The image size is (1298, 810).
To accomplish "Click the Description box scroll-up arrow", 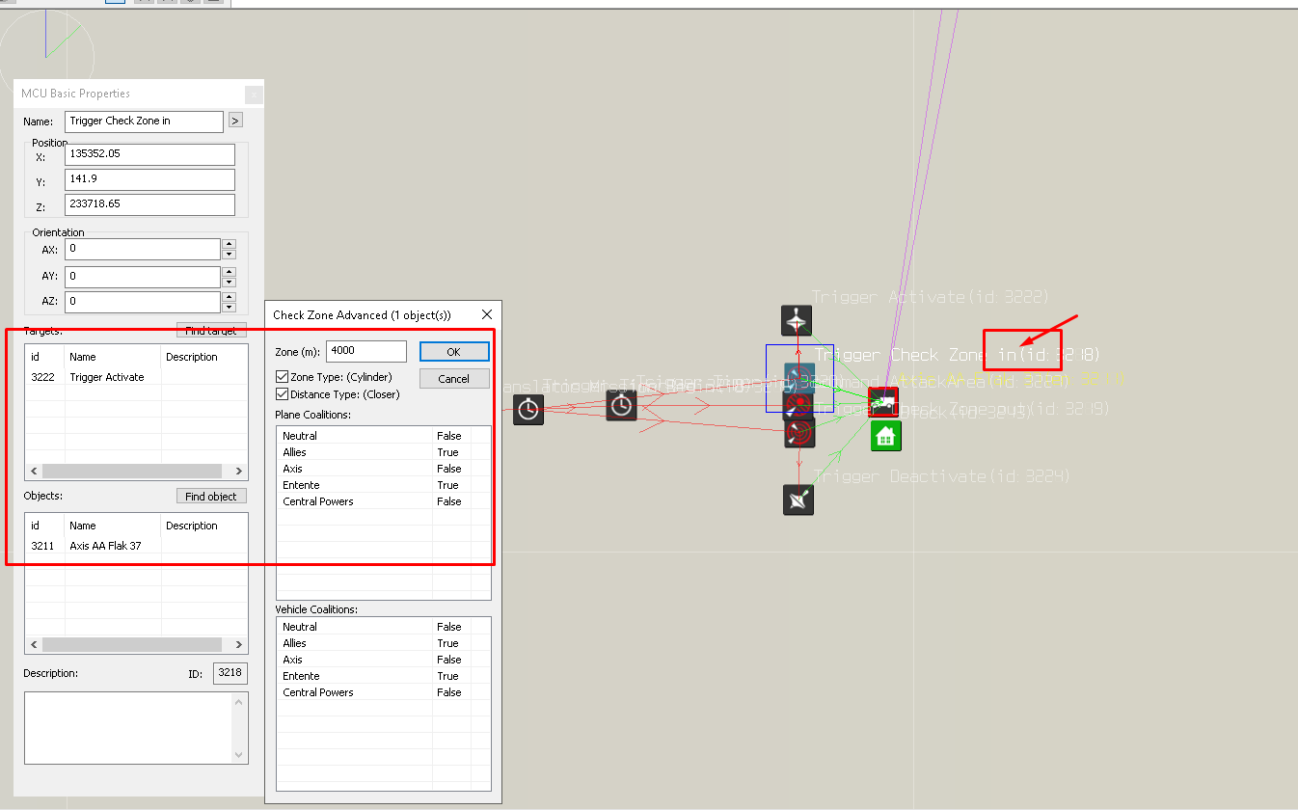I will [x=239, y=703].
